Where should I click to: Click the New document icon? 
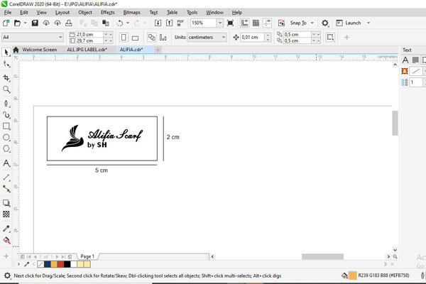[6, 23]
